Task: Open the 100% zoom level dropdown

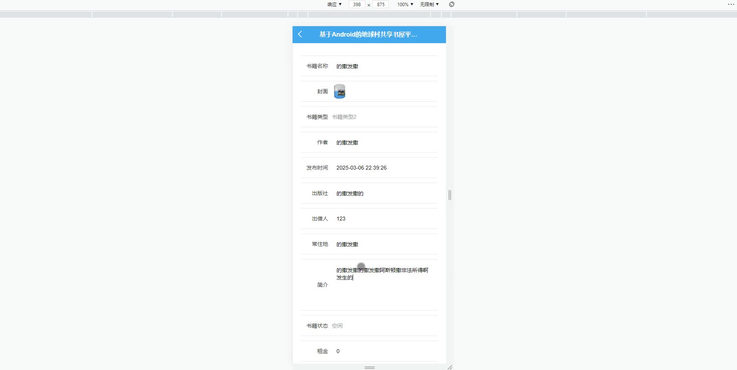Action: point(404,4)
